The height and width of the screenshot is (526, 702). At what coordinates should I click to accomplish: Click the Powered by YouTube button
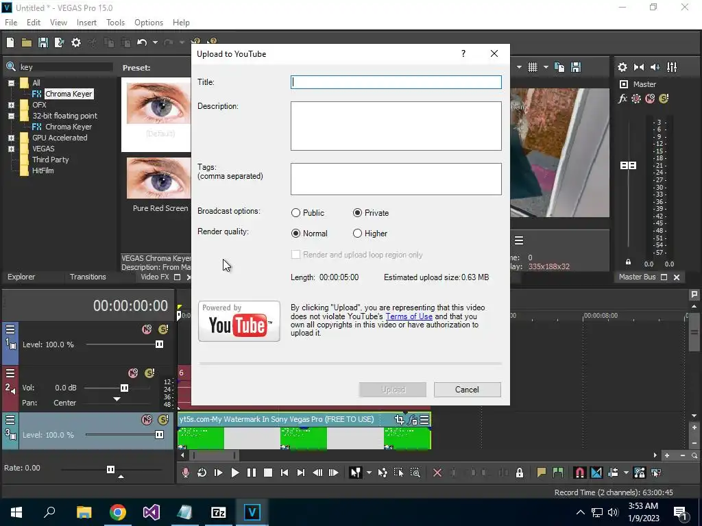pos(239,321)
